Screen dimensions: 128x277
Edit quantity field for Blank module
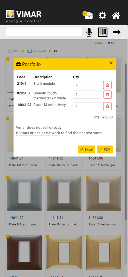pyautogui.click(x=87, y=85)
